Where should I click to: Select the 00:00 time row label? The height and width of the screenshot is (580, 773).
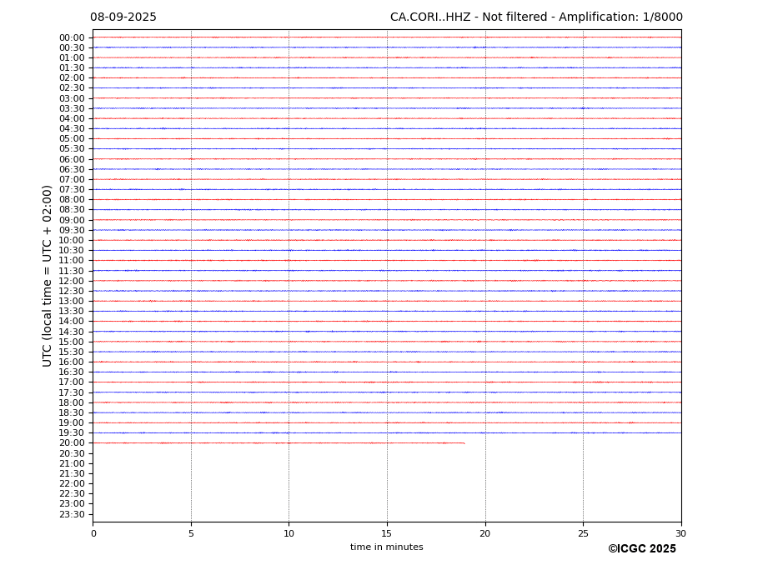click(72, 38)
